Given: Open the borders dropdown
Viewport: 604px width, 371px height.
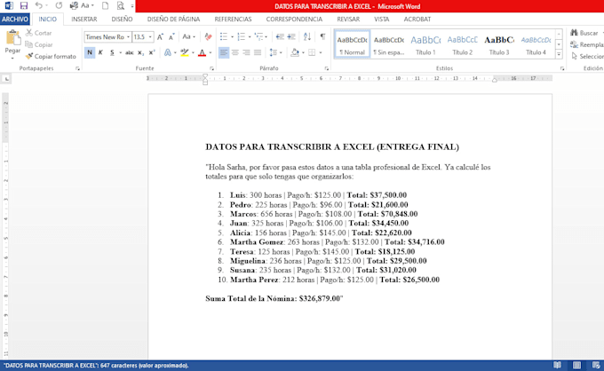Looking at the screenshot, I should (x=321, y=52).
